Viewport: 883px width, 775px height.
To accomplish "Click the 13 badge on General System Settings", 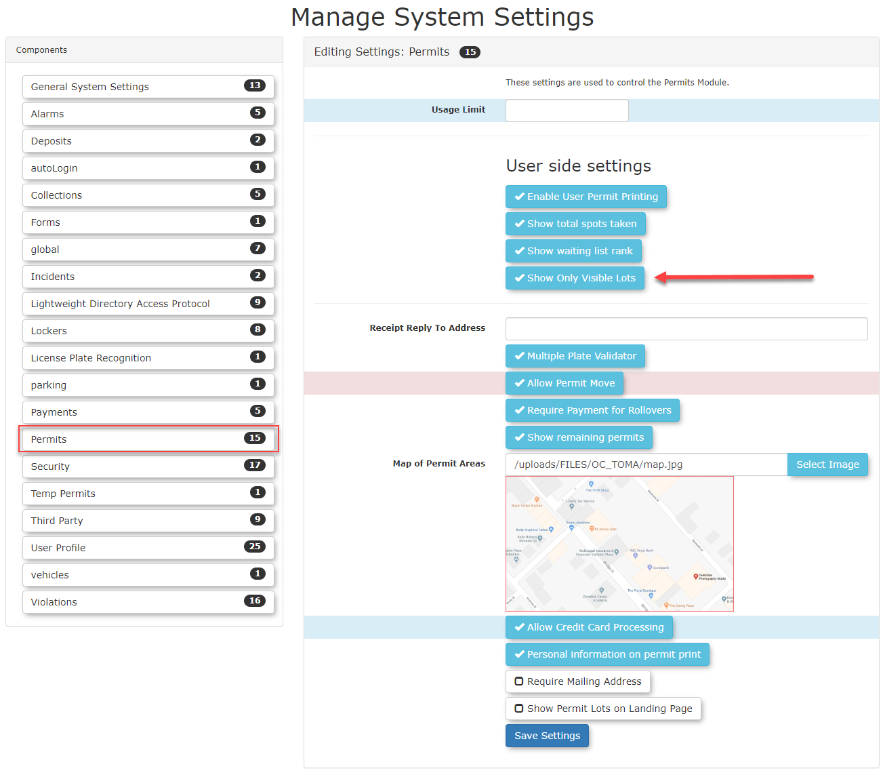I will pyautogui.click(x=255, y=85).
